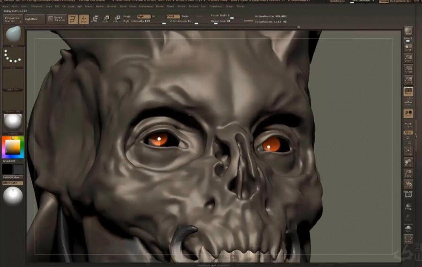Select the black secondary color swatch
Screen dimensions: 422x267
coord(7,170)
